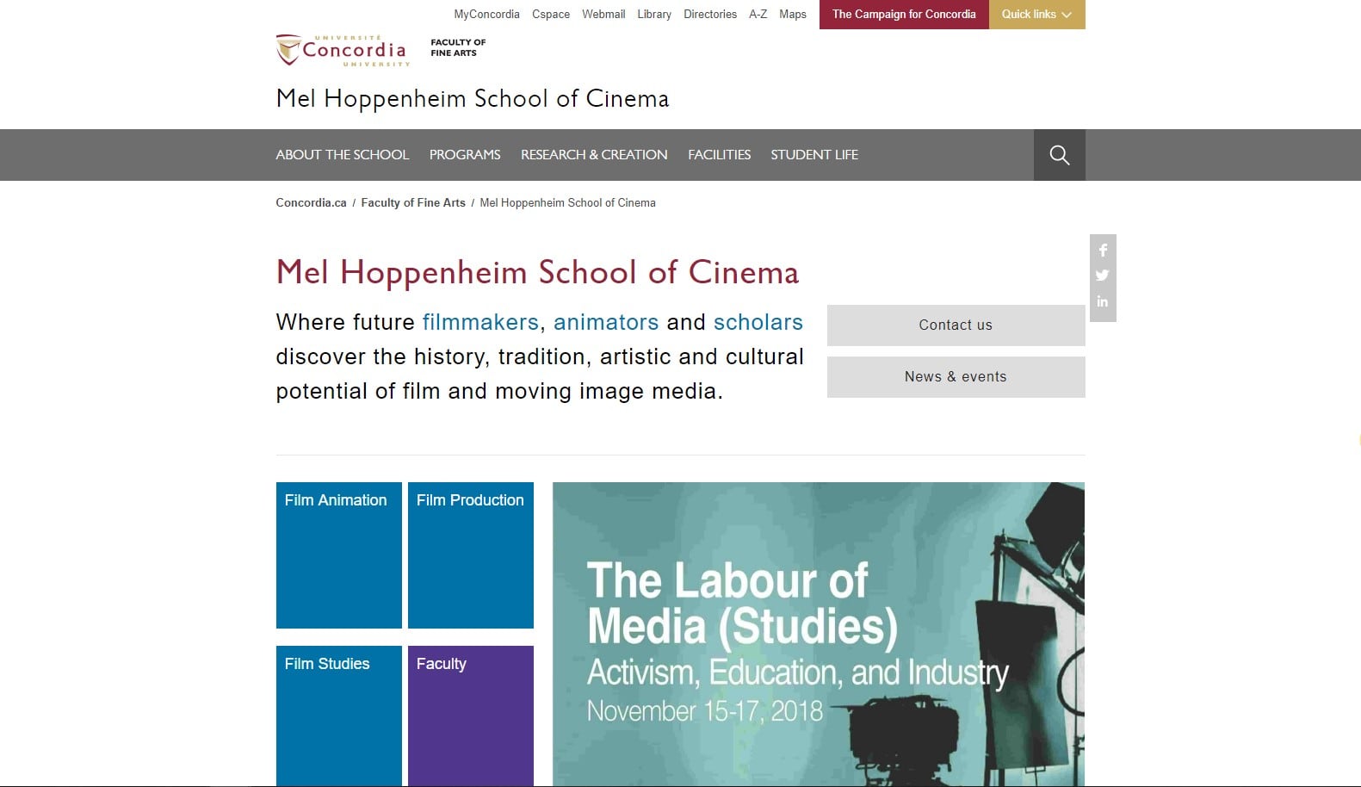This screenshot has width=1361, height=787.
Task: Open the Student Life menu
Action: (x=814, y=155)
